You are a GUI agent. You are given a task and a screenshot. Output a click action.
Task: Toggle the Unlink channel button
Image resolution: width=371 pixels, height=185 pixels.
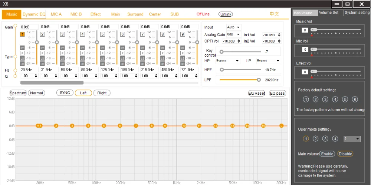(226, 14)
